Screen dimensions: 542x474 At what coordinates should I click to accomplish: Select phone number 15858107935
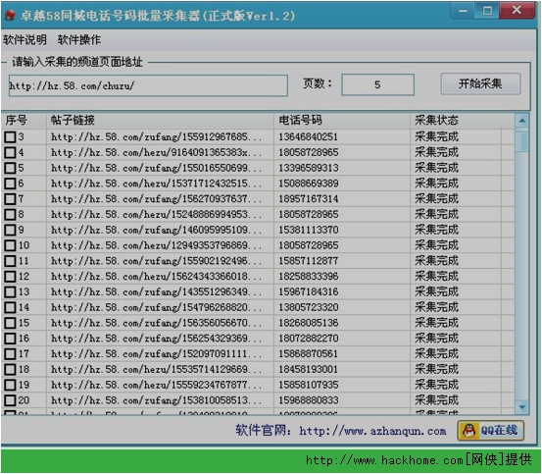pyautogui.click(x=309, y=385)
